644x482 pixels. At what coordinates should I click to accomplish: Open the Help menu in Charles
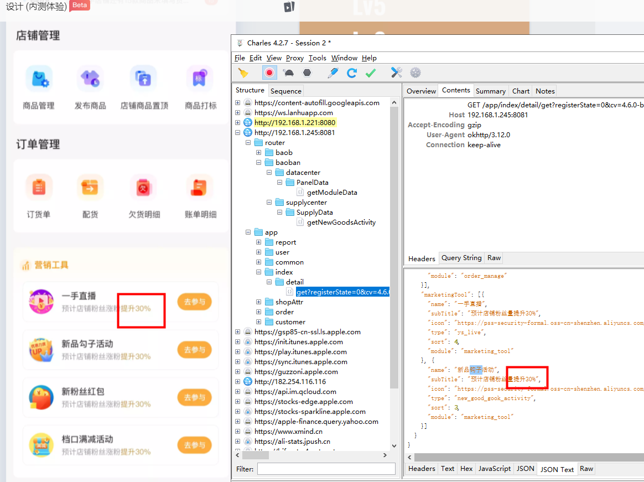(x=369, y=58)
